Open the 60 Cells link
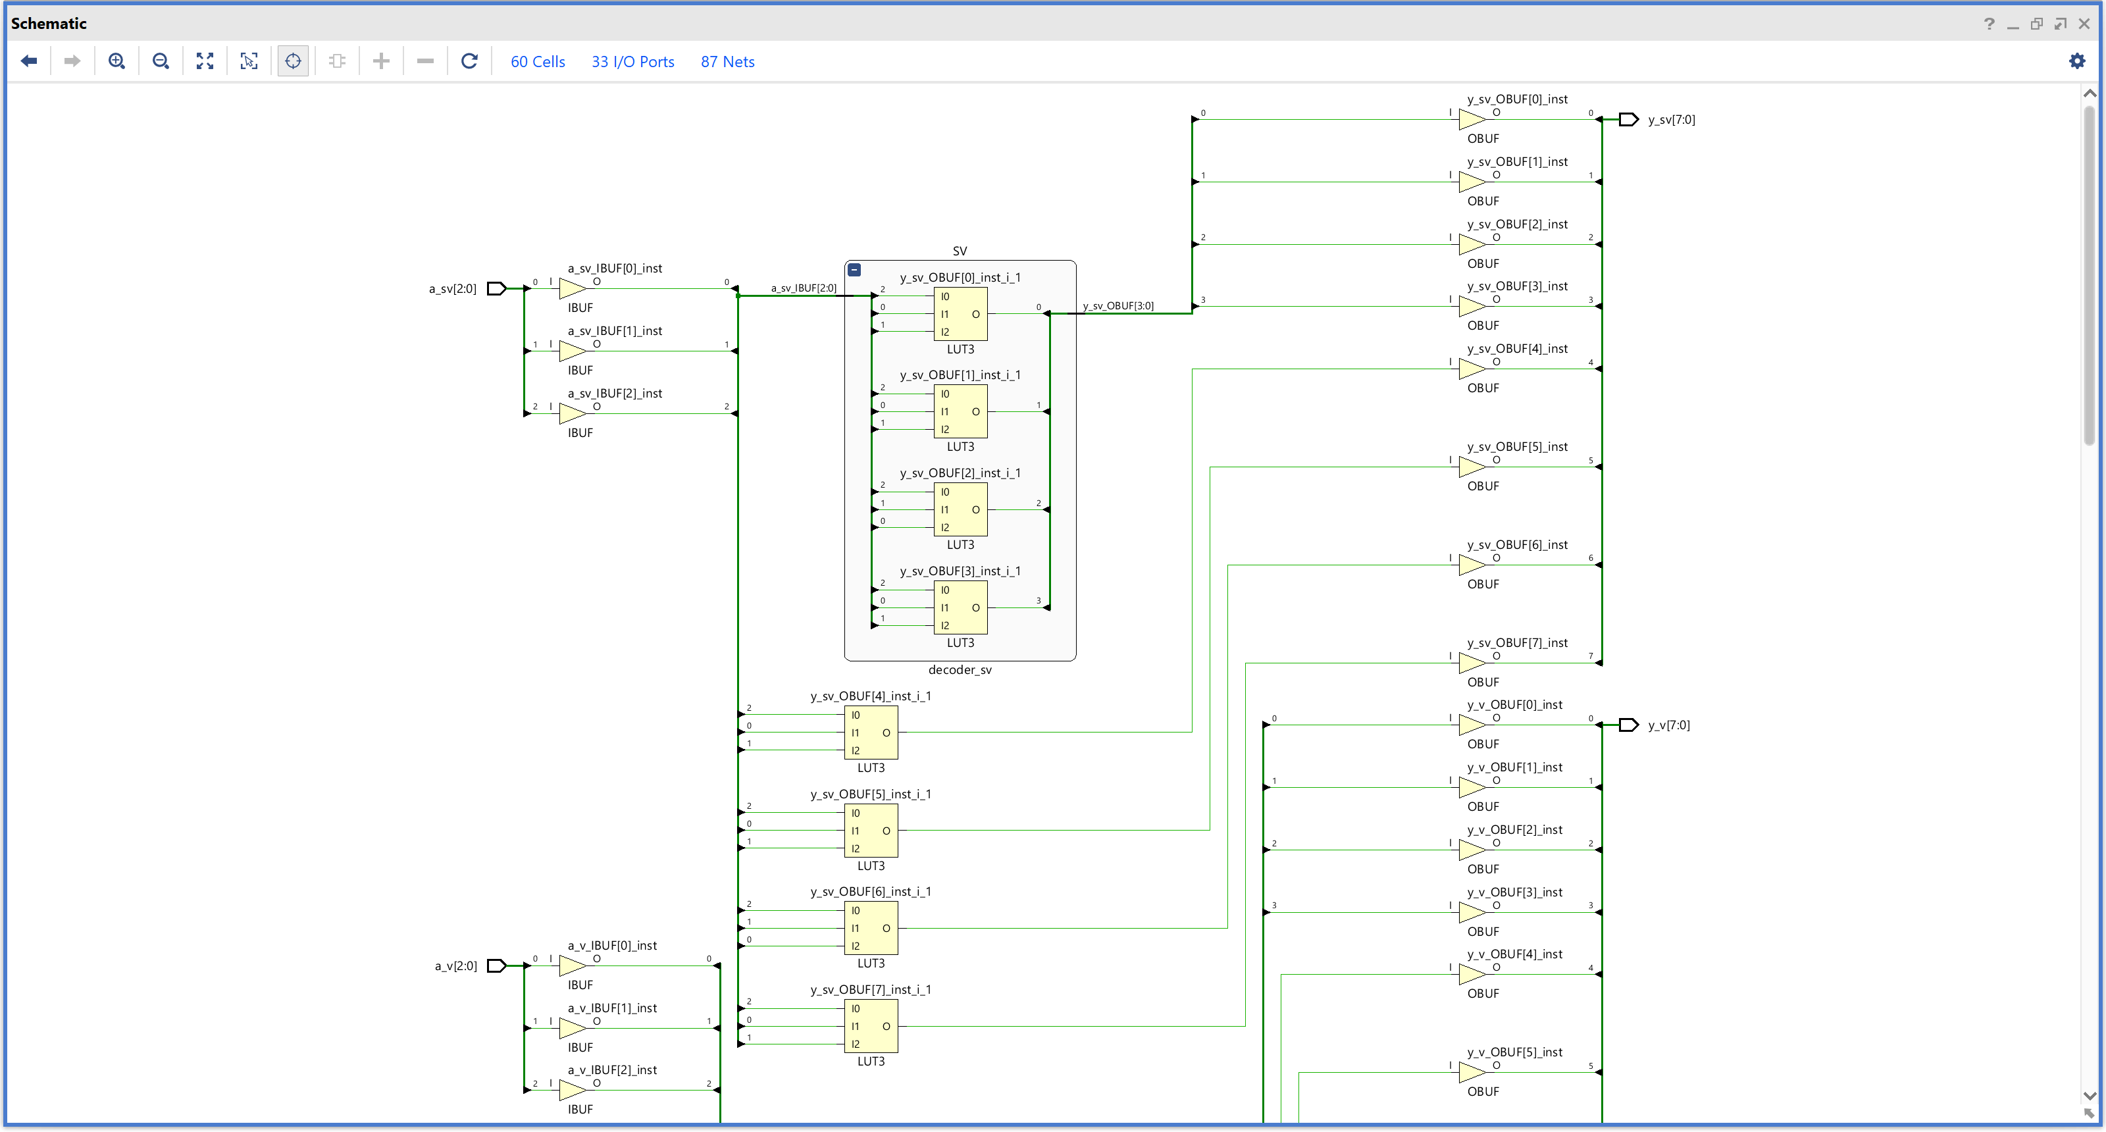This screenshot has width=2106, height=1132. (537, 62)
